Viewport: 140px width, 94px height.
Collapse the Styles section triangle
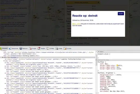[x=99, y=52]
